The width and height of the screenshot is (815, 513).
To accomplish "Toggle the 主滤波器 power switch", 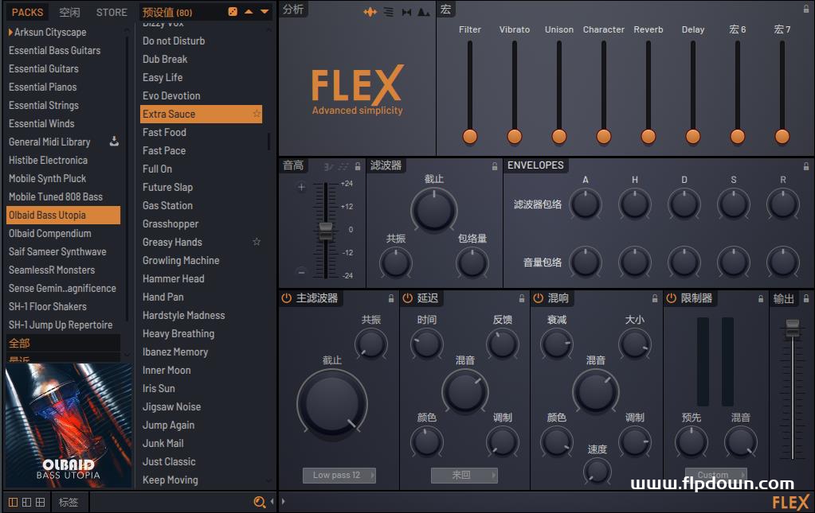I will pyautogui.click(x=287, y=298).
